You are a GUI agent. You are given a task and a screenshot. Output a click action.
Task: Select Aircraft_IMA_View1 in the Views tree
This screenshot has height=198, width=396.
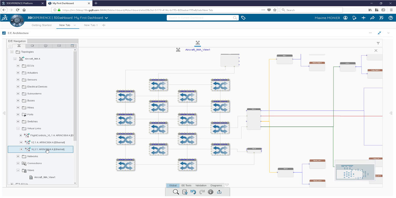pos(45,177)
